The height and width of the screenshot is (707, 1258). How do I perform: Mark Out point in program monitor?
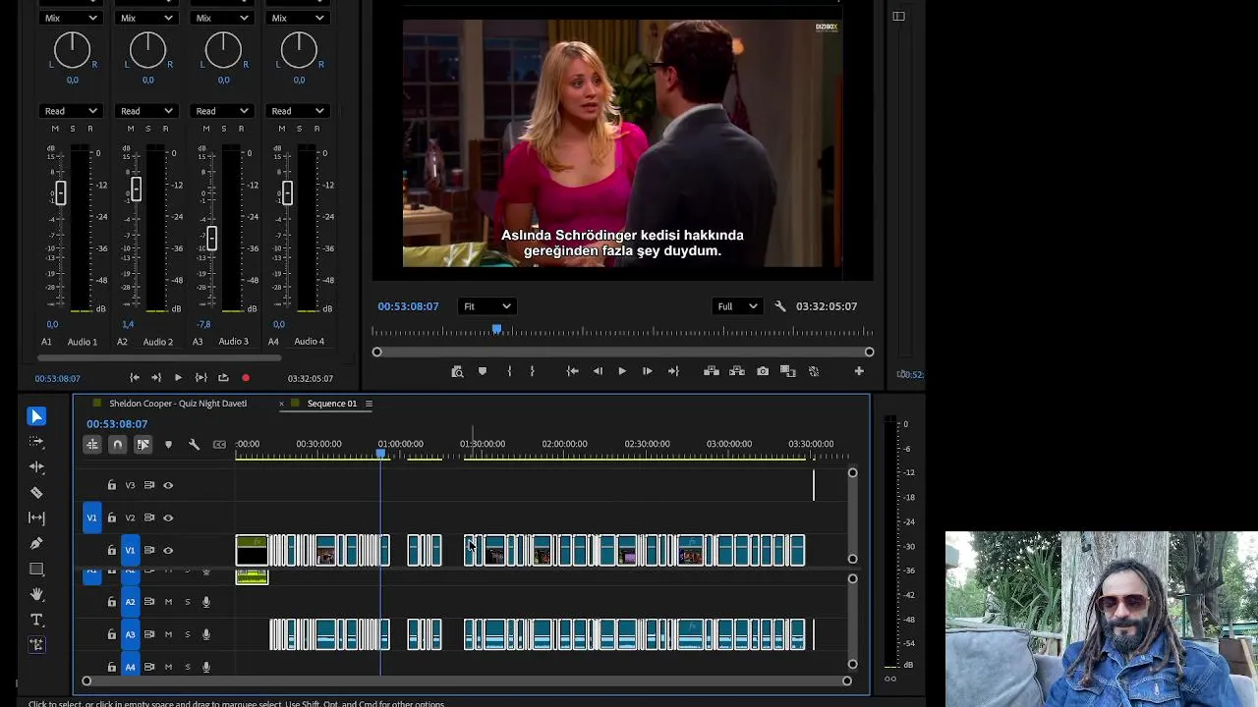[x=532, y=371]
